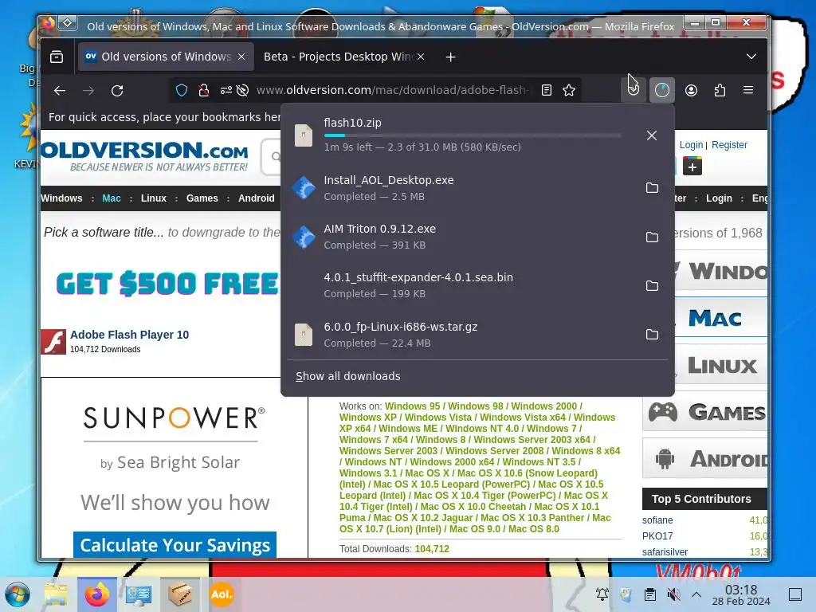Show Install_AOL_Desktop.exe in folder
The image size is (816, 612).
(652, 188)
